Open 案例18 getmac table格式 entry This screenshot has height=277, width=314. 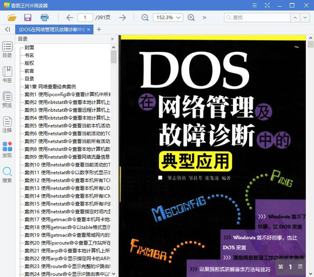click(x=67, y=227)
